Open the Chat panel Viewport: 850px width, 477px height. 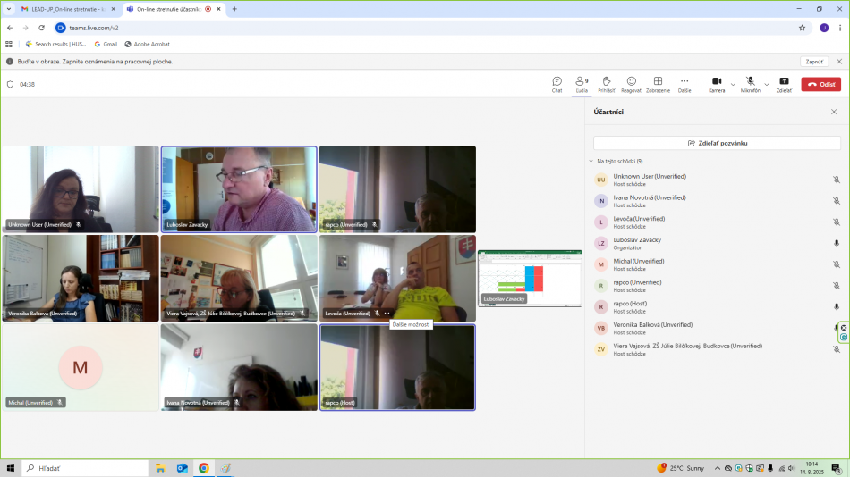pyautogui.click(x=557, y=84)
